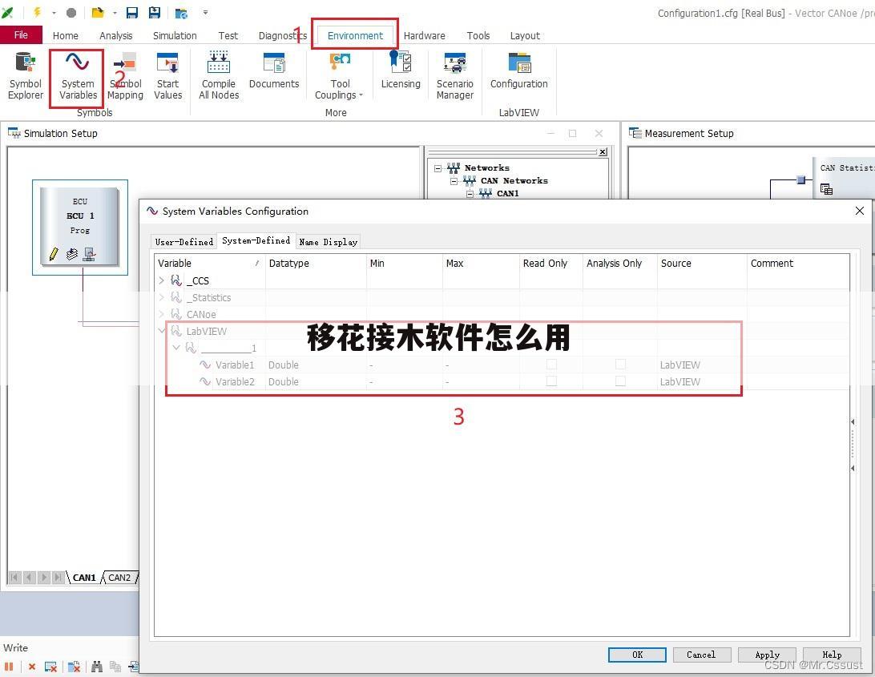Open the File menu
The height and width of the screenshot is (677, 875).
[x=21, y=34]
